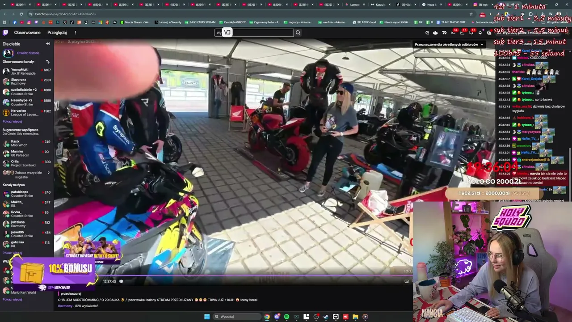572x322 pixels.
Task: Open the site info icon in address bar
Action: coord(30,14)
